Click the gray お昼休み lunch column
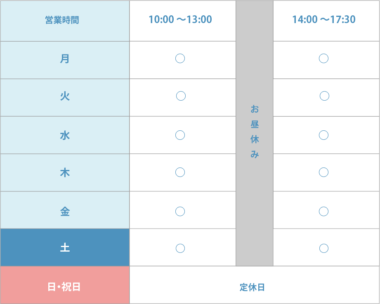This screenshot has width=380, height=304. pos(255,133)
